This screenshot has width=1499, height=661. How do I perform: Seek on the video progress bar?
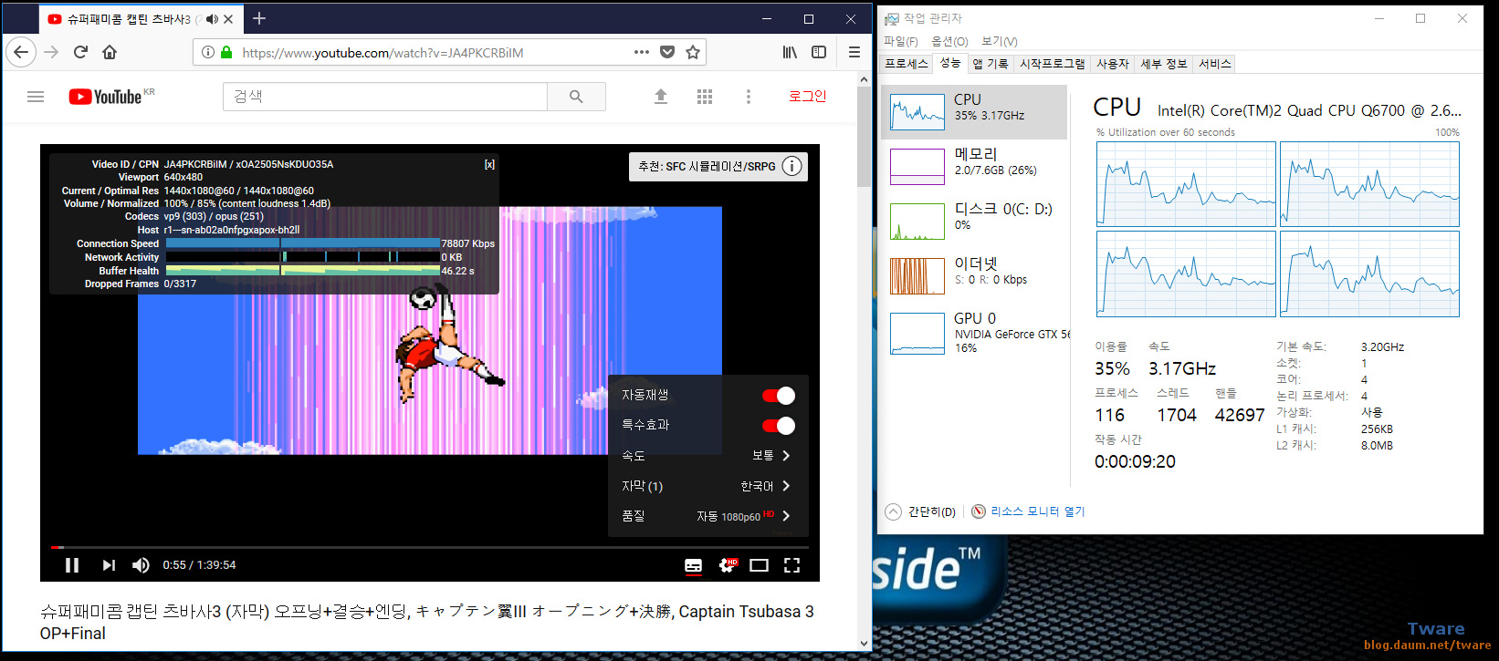coord(429,547)
